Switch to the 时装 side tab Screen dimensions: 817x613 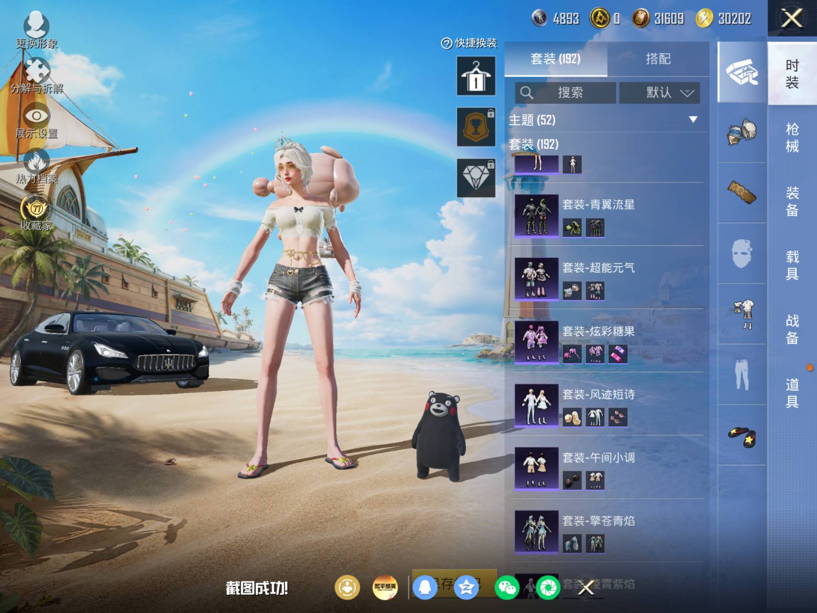coord(792,73)
